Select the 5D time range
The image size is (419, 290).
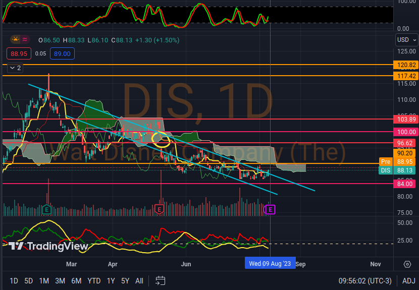[29, 281]
